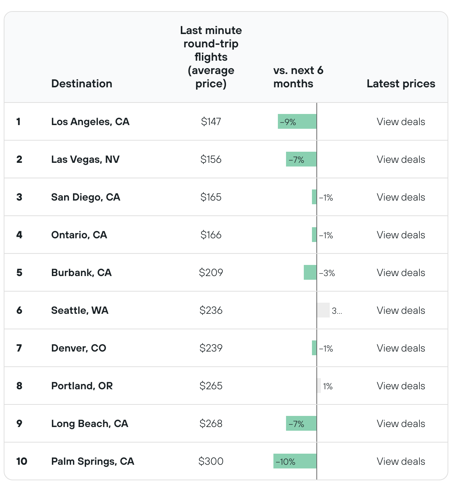Open View deals for Denver, CO

click(x=401, y=348)
